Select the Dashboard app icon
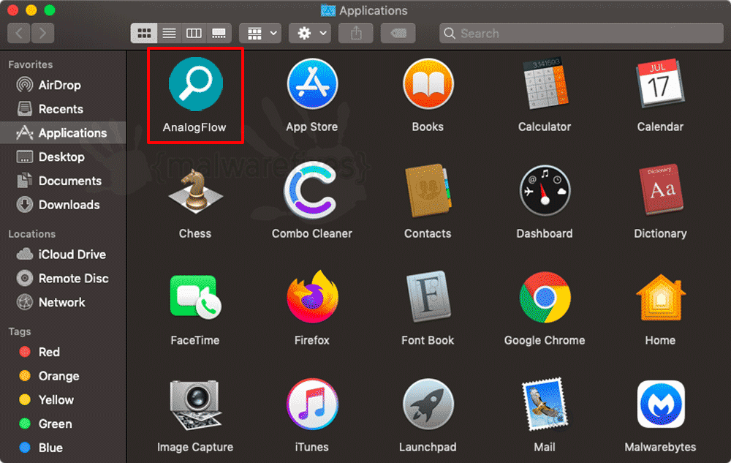This screenshot has height=463, width=731. click(544, 191)
